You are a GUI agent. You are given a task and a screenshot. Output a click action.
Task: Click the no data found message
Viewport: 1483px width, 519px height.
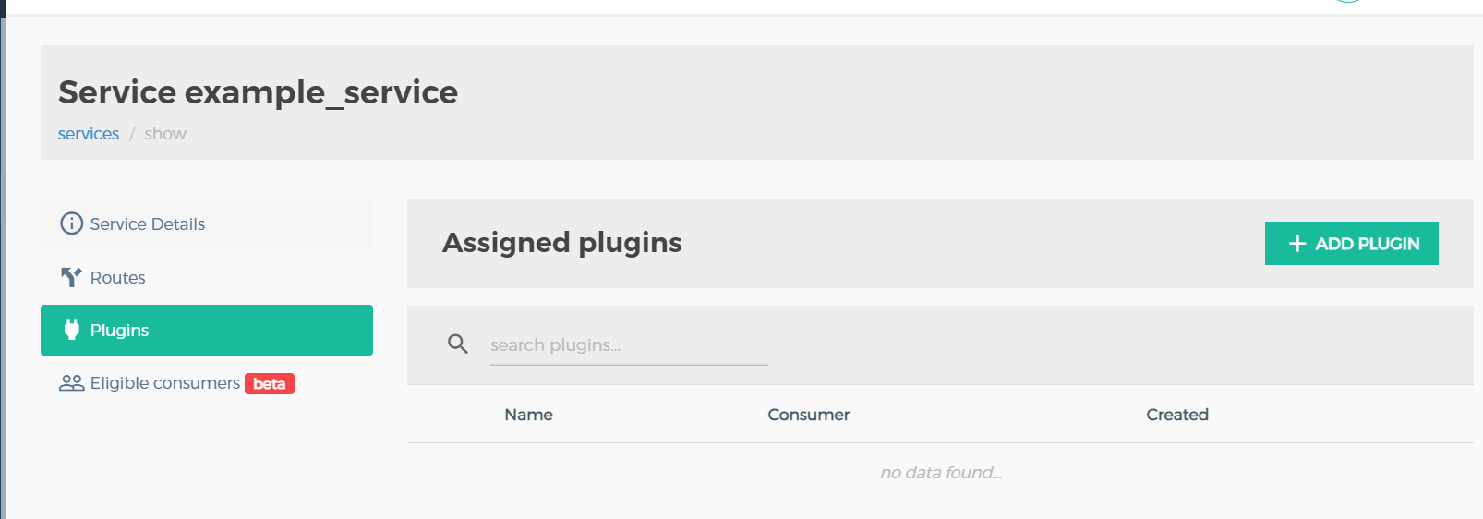[x=940, y=473]
